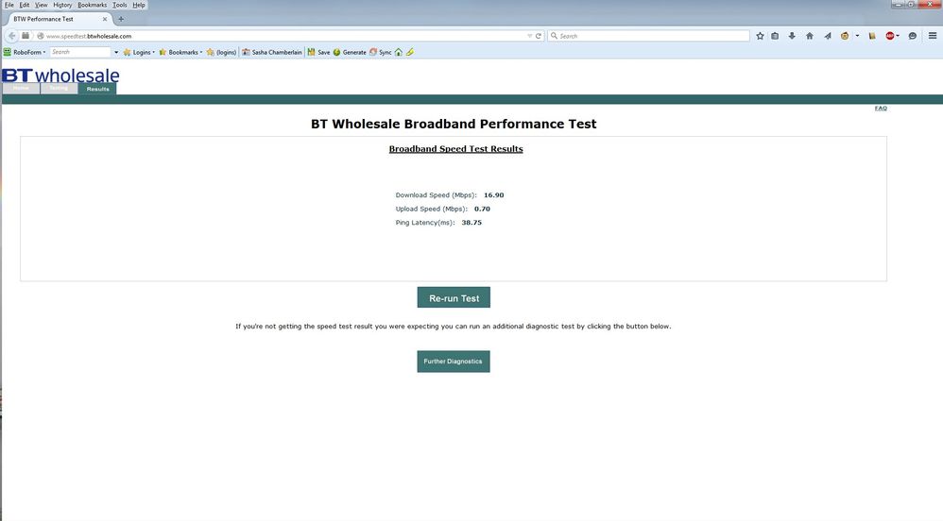Viewport: 943px width, 521px height.
Task: Click Broadband Speed Test Results heading
Action: pyautogui.click(x=455, y=149)
